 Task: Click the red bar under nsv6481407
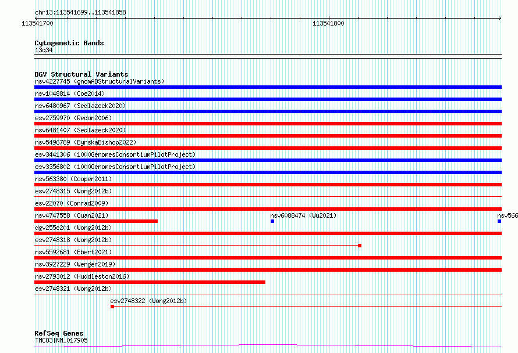268,136
